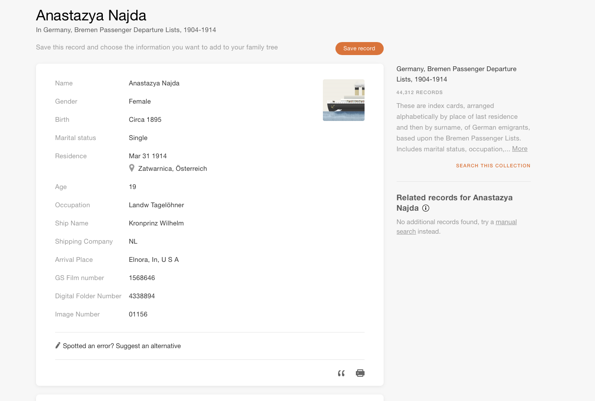Click the Anastazya Najda page heading
The image size is (595, 401).
pos(91,15)
